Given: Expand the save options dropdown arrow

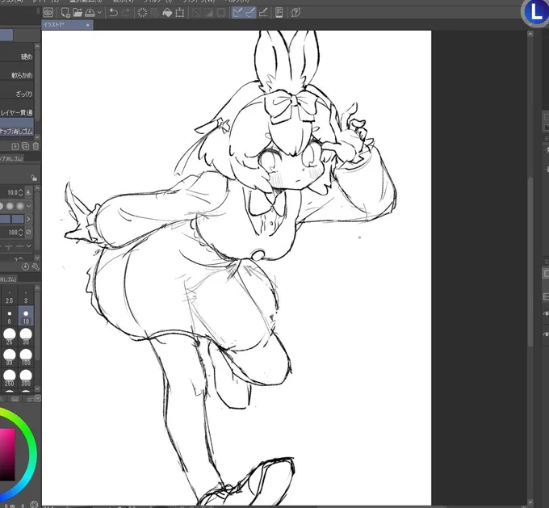Looking at the screenshot, I should click(x=99, y=13).
